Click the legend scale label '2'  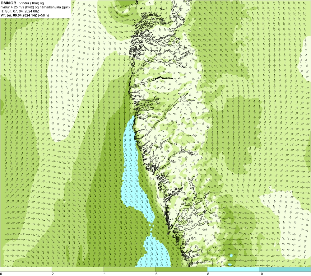53,274
